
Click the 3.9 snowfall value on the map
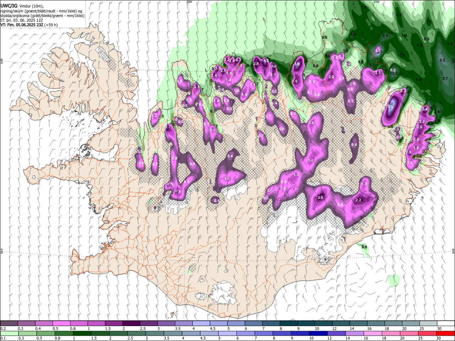[x=298, y=64]
